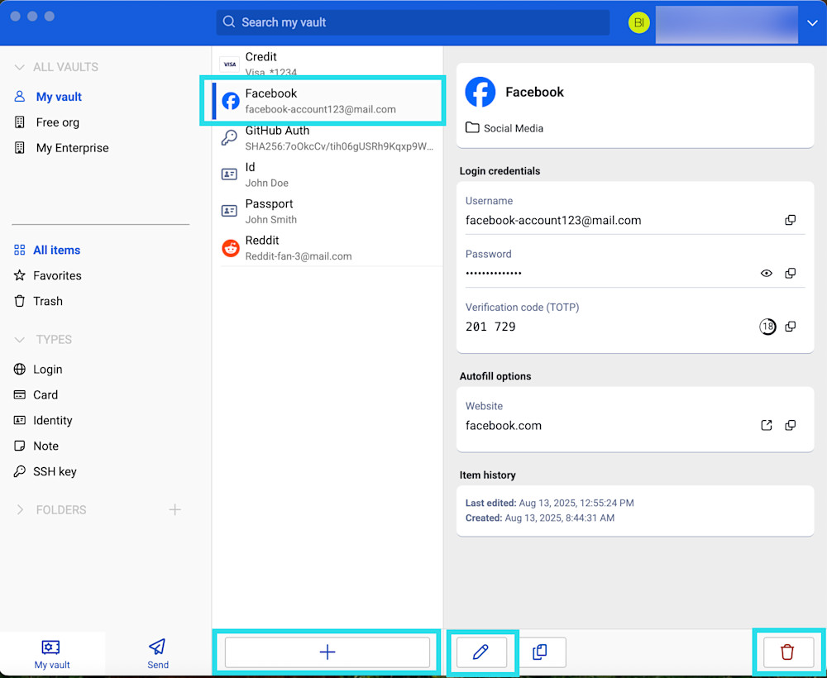827x678 pixels.
Task: Copy the TOTP verification code
Action: coord(790,327)
